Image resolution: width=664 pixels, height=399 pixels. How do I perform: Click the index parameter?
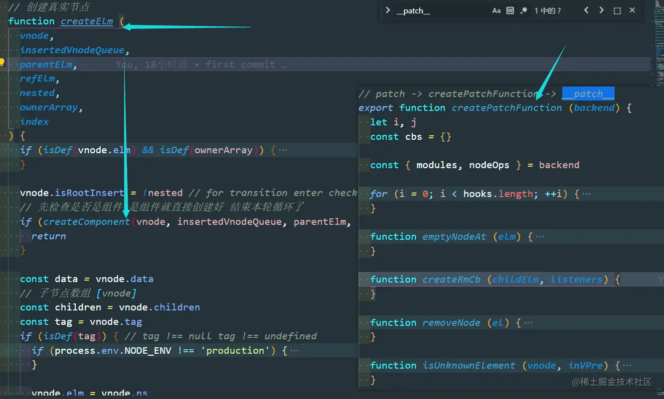(34, 122)
